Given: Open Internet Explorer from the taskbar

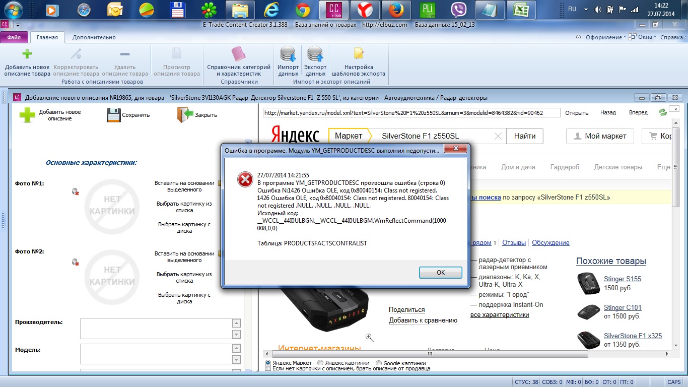Looking at the screenshot, I should click(272, 10).
